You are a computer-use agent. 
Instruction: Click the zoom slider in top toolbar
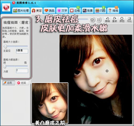point(83,19)
